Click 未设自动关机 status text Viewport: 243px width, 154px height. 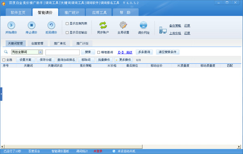pos(126,151)
